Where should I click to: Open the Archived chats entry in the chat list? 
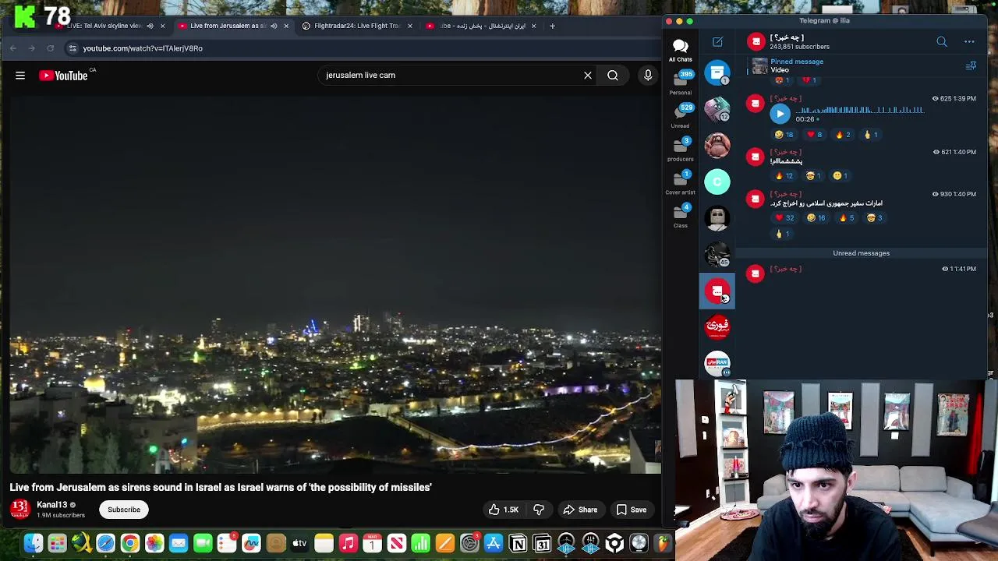pos(717,72)
